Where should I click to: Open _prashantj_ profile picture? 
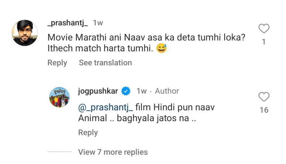(x=25, y=33)
